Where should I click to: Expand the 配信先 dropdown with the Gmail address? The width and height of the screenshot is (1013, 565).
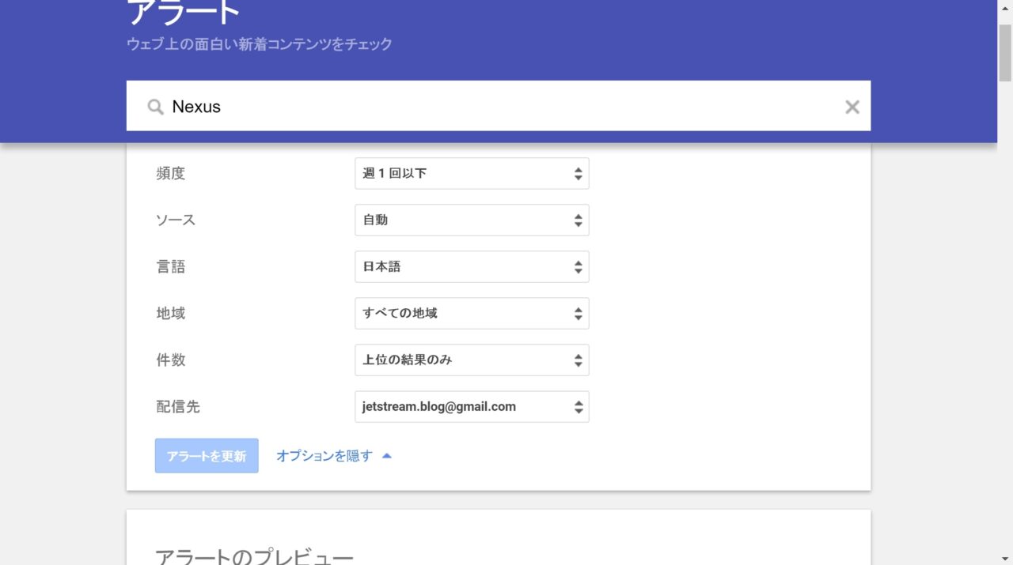coord(471,407)
